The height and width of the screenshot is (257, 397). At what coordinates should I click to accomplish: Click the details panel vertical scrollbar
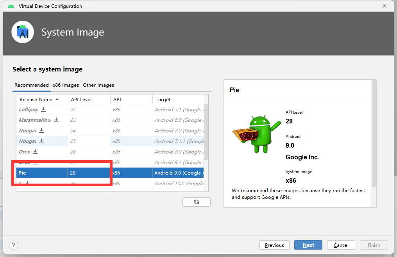(374, 133)
